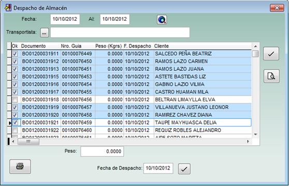Open Transportista lookup ellipsis button
This screenshot has height=186, width=289.
[x=45, y=33]
